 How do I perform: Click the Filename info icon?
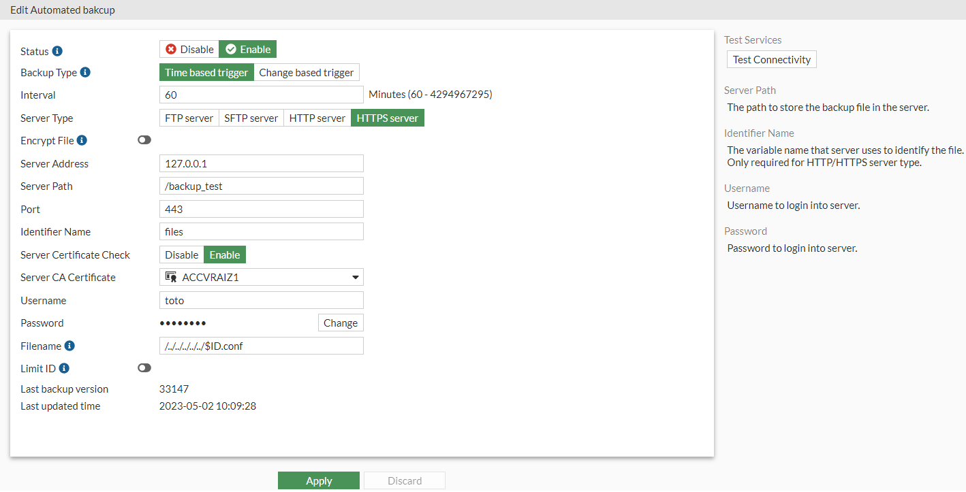click(x=69, y=346)
